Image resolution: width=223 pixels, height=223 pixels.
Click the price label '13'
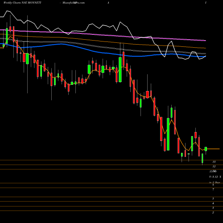tap(214, 162)
